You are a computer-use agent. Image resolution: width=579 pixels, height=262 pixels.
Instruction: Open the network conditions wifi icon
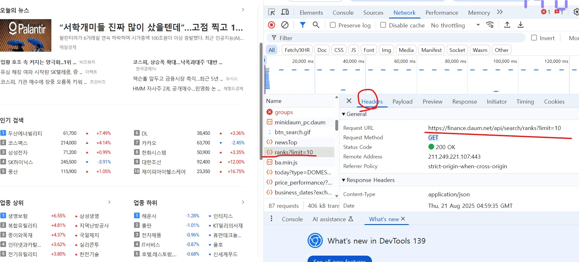coord(490,25)
